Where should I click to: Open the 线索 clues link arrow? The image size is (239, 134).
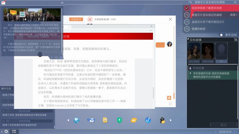(x=233, y=15)
